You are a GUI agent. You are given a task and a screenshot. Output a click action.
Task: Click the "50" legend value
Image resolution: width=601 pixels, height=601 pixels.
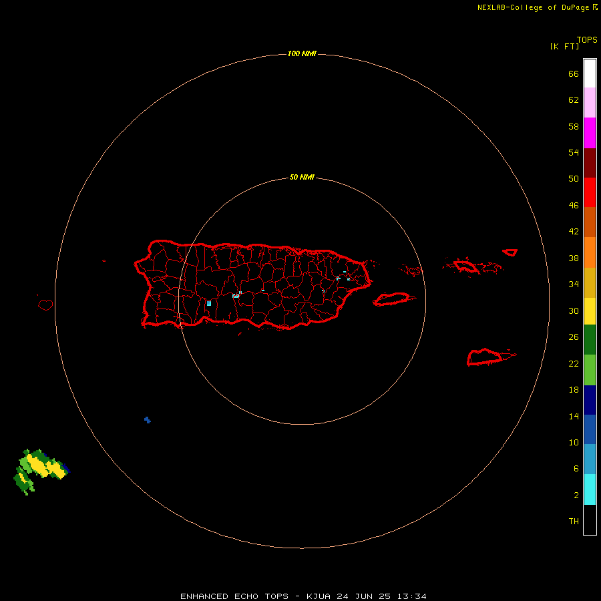(x=574, y=178)
